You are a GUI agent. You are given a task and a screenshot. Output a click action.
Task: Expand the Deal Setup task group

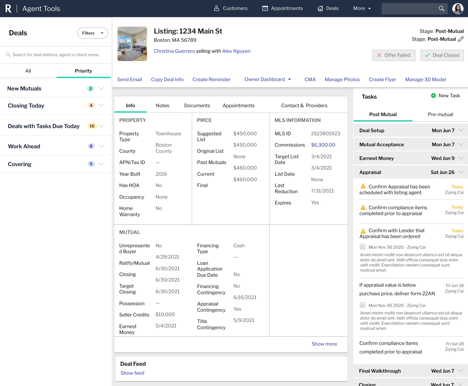click(x=411, y=130)
